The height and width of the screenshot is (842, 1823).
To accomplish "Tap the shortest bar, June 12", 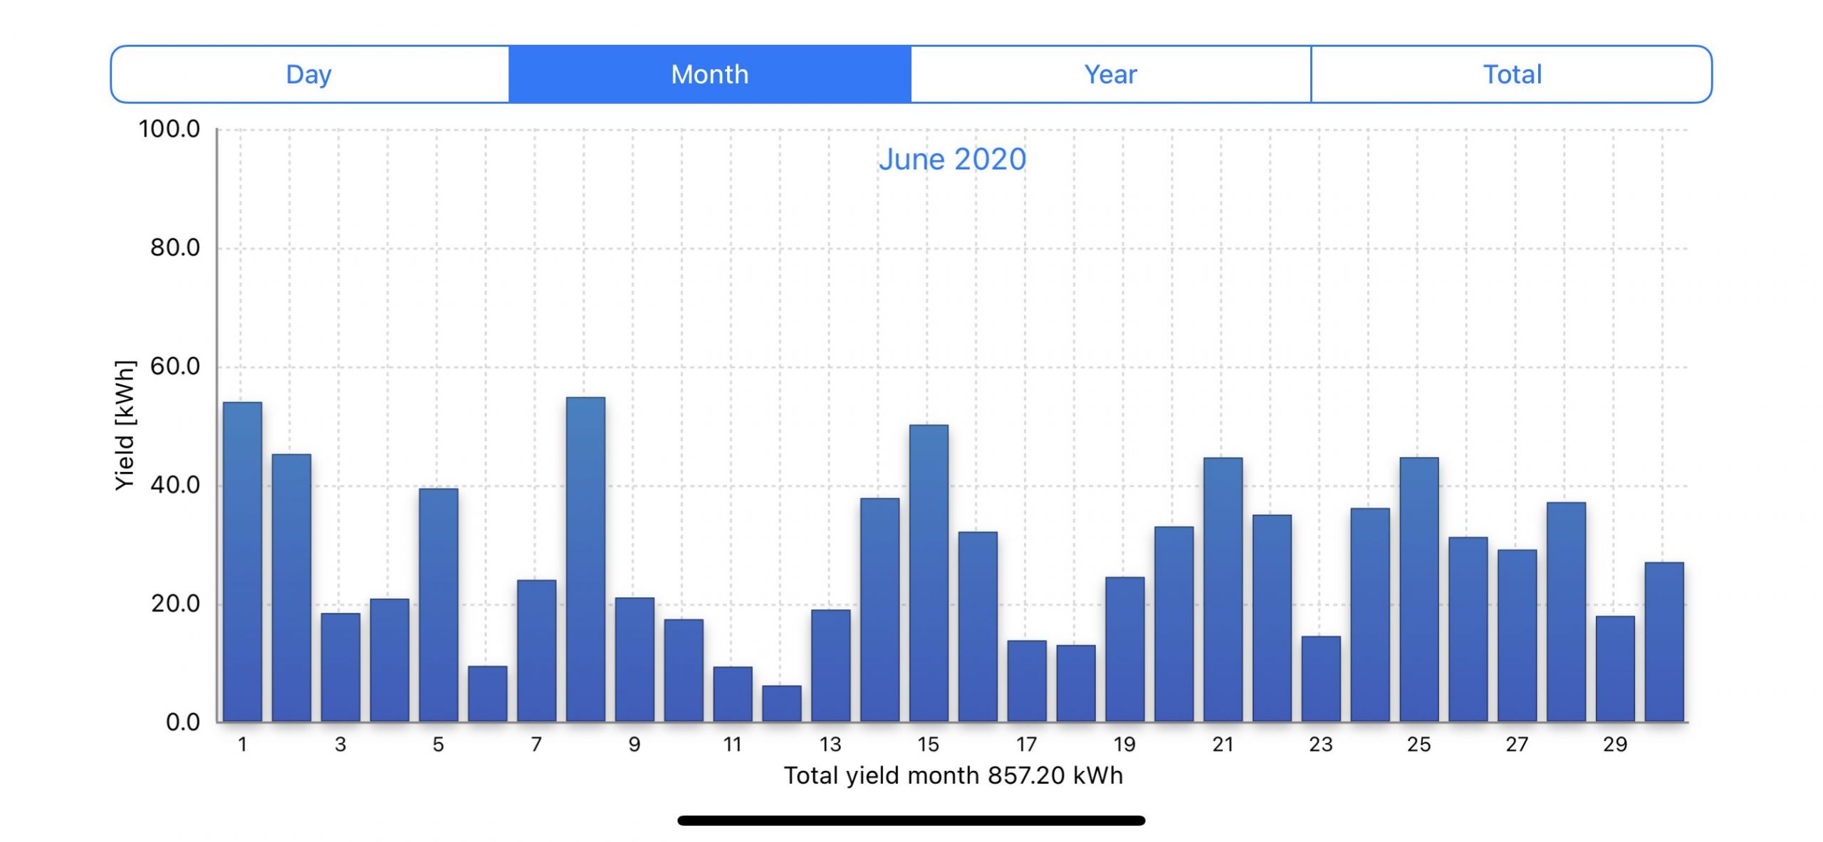I will pyautogui.click(x=782, y=703).
